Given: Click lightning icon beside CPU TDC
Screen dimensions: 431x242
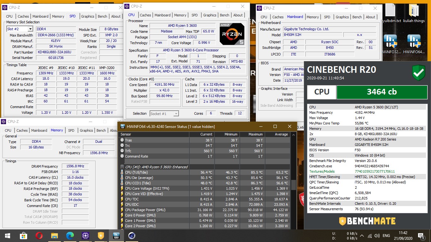Looking at the screenshot, I should point(122,199).
